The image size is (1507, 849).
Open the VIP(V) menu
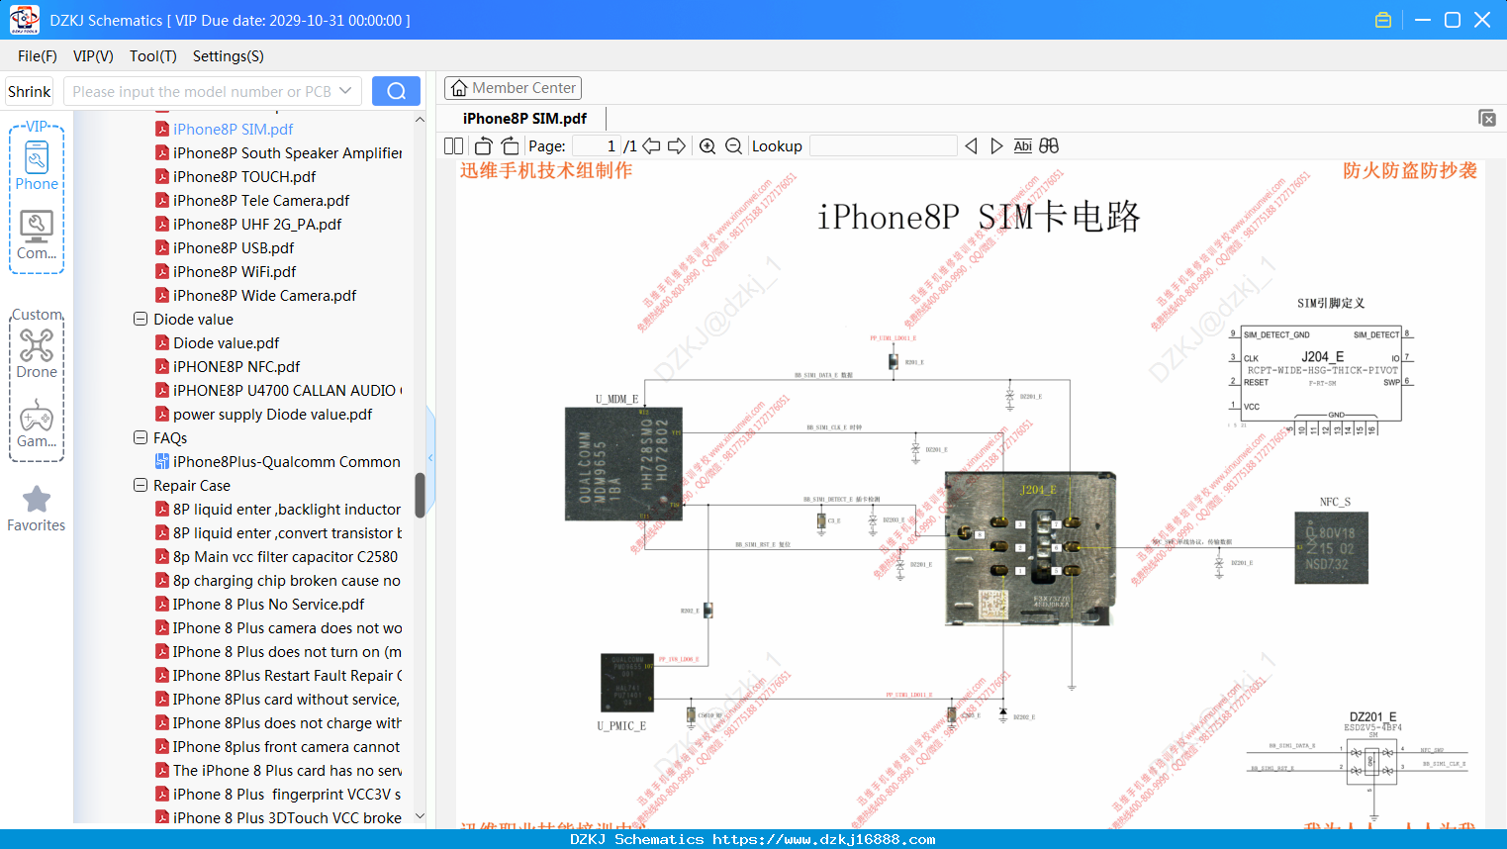coord(93,56)
